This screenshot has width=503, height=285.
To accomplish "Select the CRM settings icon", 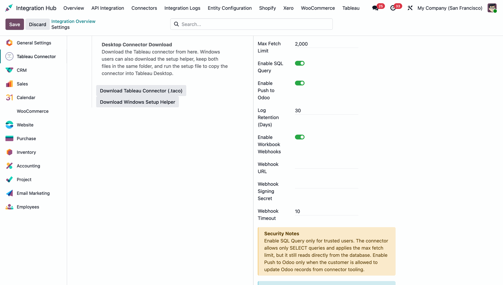I will coord(9,70).
